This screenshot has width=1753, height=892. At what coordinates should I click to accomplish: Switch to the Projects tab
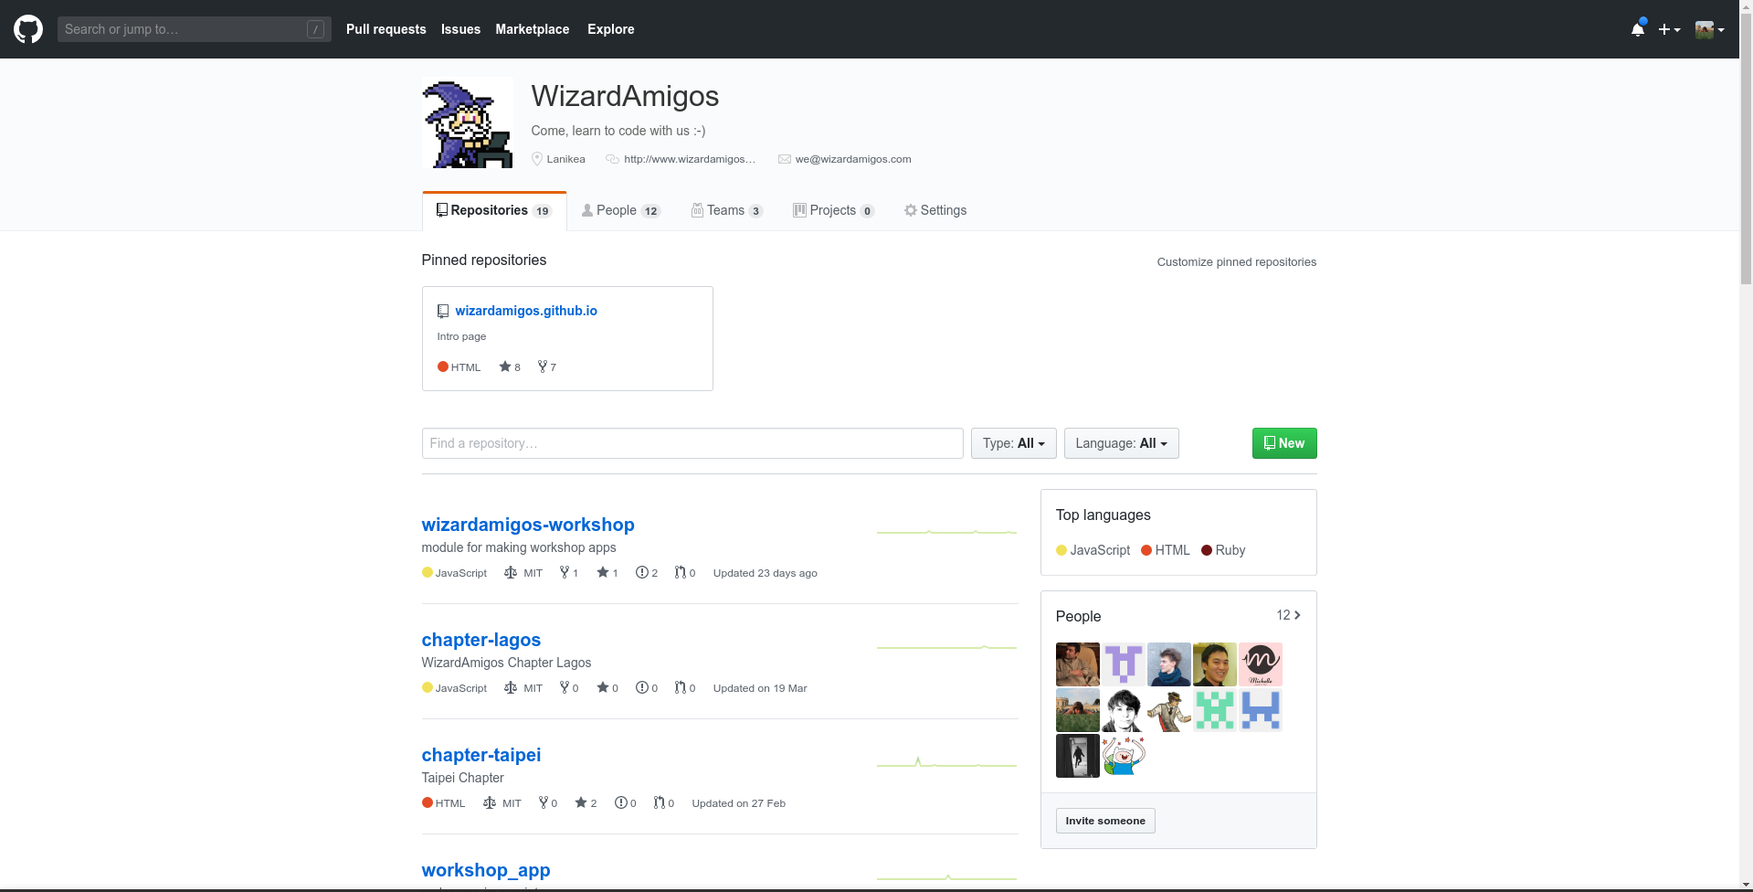pos(833,210)
